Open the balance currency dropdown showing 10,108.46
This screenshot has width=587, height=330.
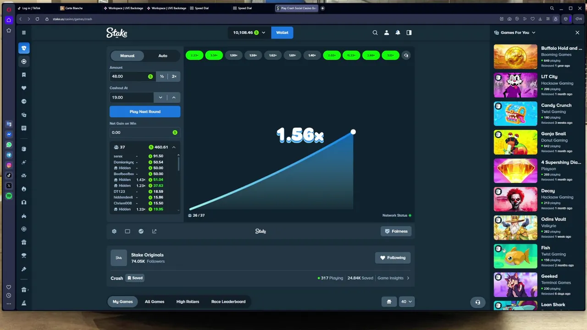[249, 33]
